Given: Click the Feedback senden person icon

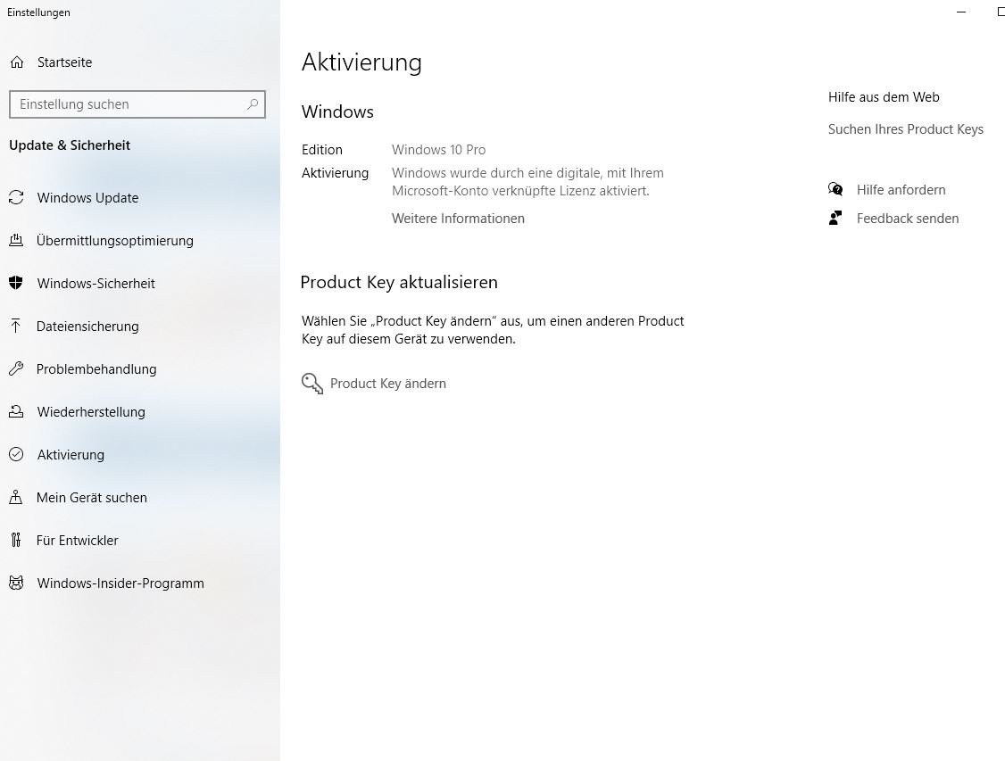Looking at the screenshot, I should [835, 218].
